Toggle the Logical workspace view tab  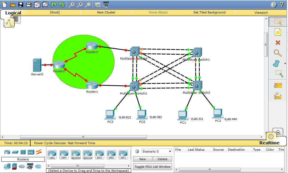coord(13,13)
